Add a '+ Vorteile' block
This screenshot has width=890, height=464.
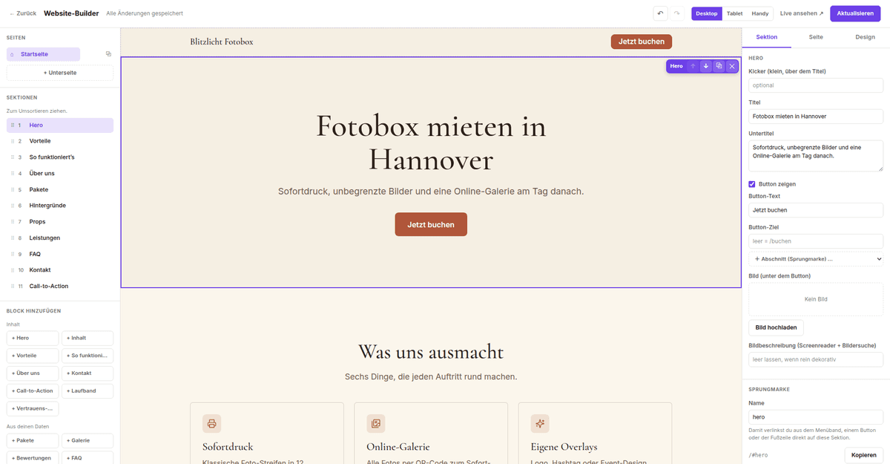pos(33,356)
